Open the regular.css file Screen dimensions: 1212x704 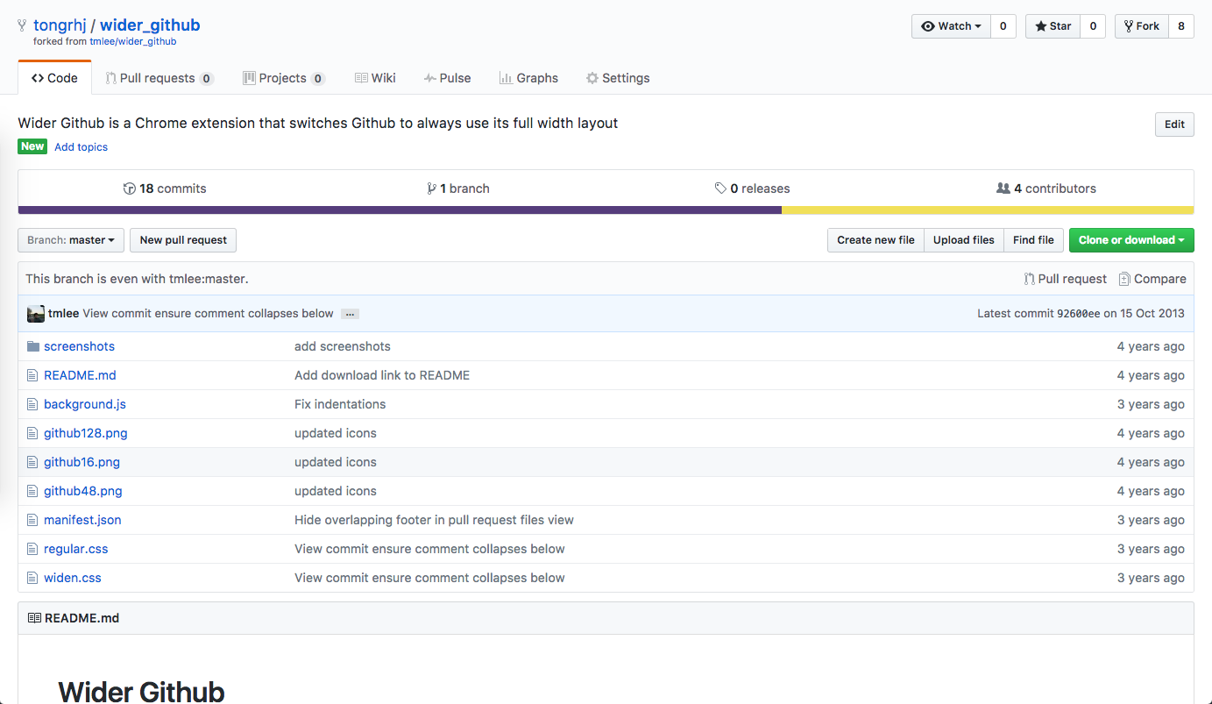pos(76,549)
